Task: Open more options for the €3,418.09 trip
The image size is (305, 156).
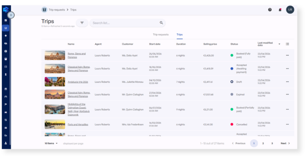Action: coord(287,69)
